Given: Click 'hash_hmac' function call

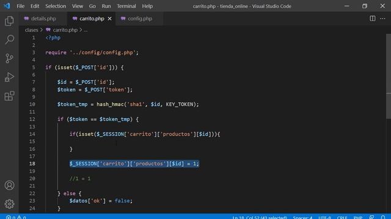Looking at the screenshot, I should coord(110,104).
